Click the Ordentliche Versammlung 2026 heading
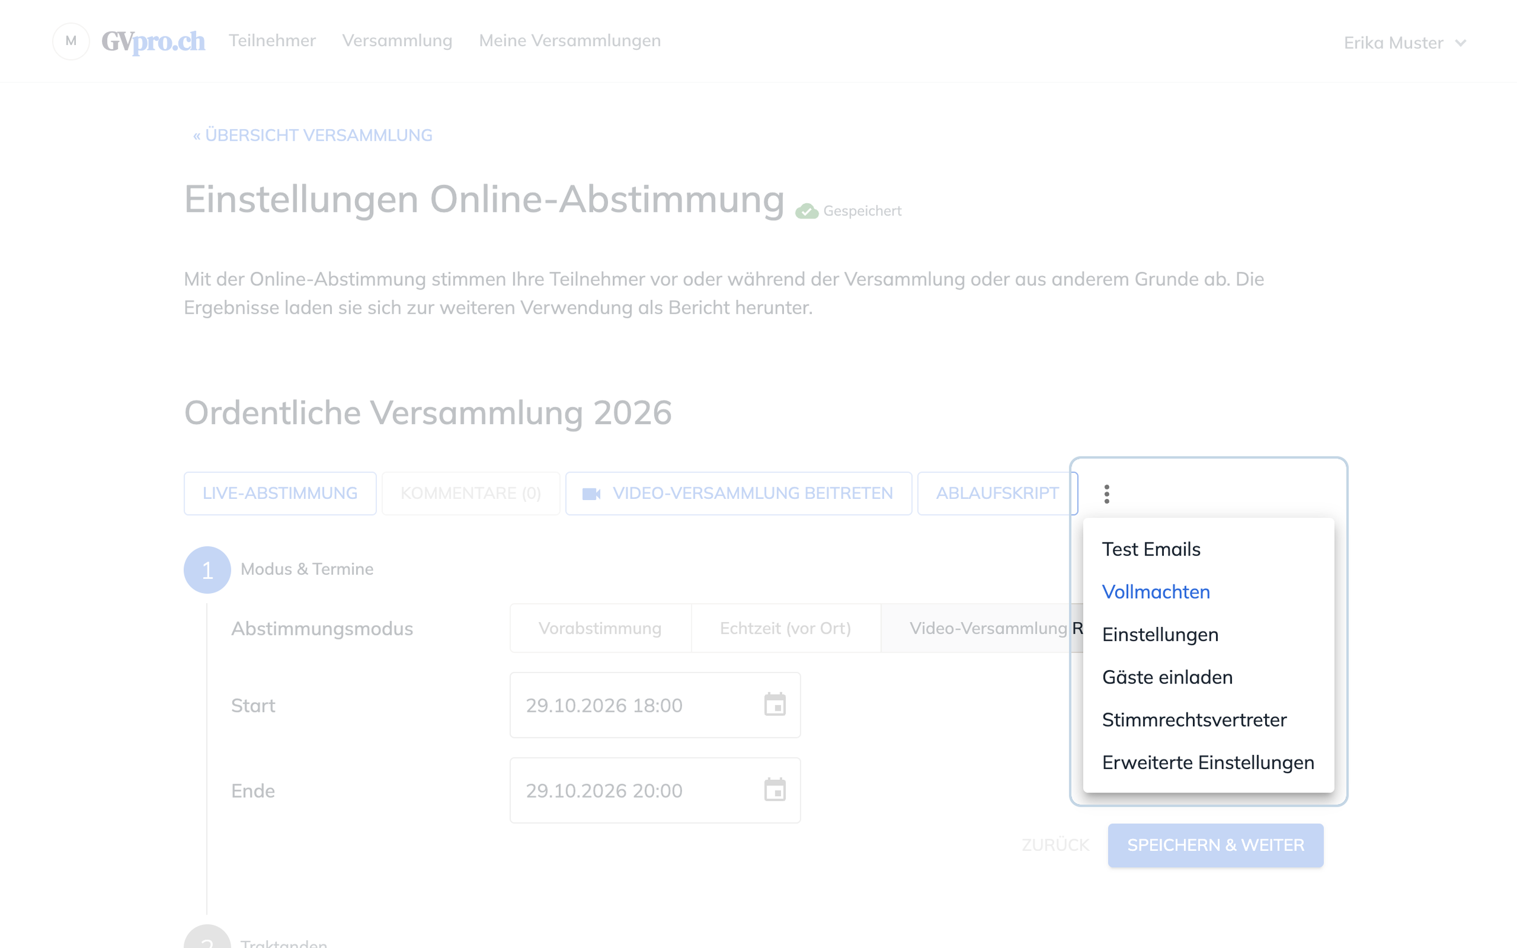Screen dimensions: 1517x948 [x=428, y=413]
